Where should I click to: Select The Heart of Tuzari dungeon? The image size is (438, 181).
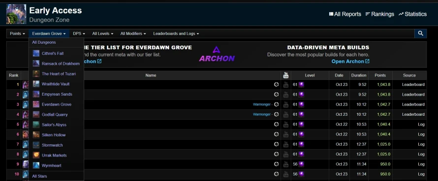[59, 74]
